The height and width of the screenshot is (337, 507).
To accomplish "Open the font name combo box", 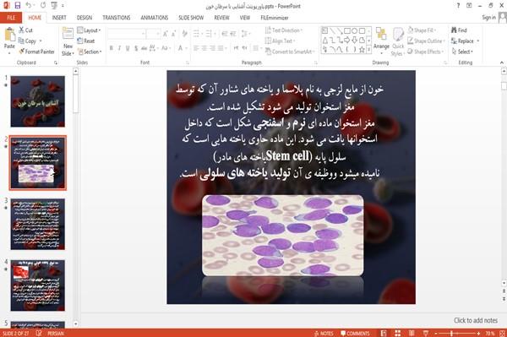I will [126, 34].
